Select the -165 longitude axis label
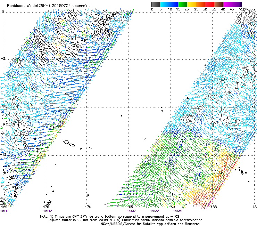This screenshot has width=257, height=226. point(128,207)
